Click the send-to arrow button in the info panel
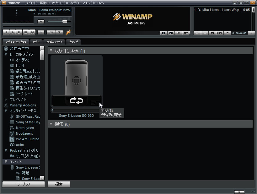The width and height of the screenshot is (257, 194). pos(178,33)
